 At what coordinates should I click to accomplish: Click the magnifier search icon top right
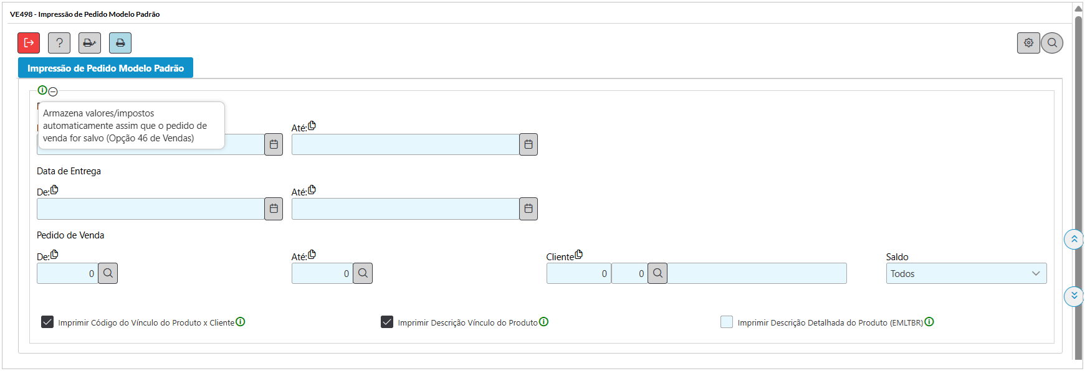click(1052, 43)
